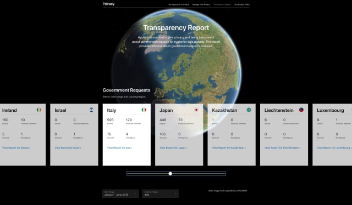Click the country carousel slider handle
This screenshot has width=352, height=205.
pos(170,173)
